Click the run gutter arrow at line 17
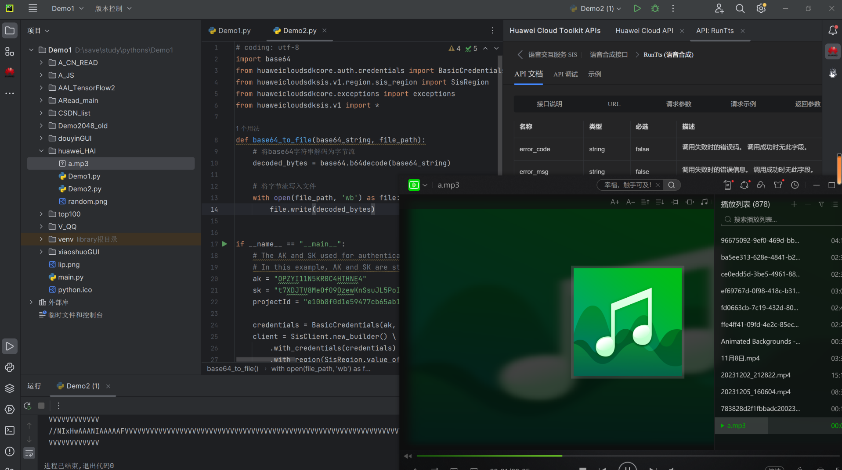 click(x=224, y=244)
